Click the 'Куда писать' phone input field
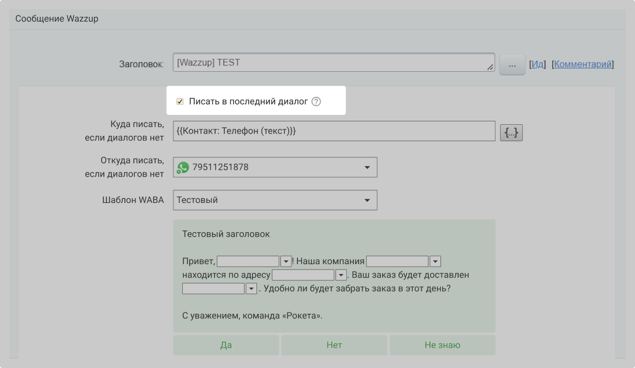Image resolution: width=635 pixels, height=368 pixels. pos(333,131)
